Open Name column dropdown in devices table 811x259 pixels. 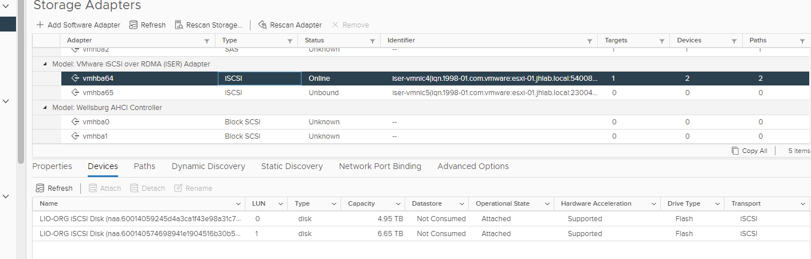coord(238,204)
